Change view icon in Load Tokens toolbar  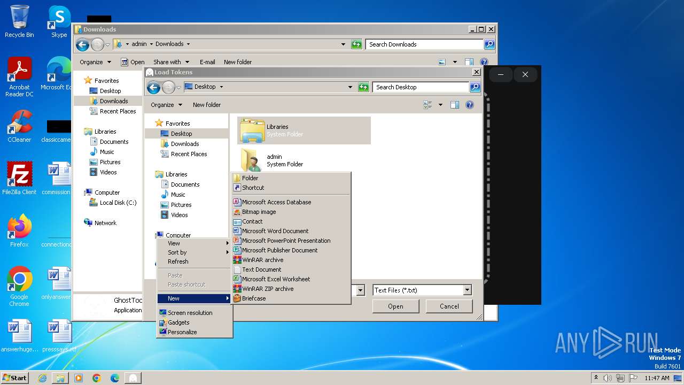tap(428, 105)
